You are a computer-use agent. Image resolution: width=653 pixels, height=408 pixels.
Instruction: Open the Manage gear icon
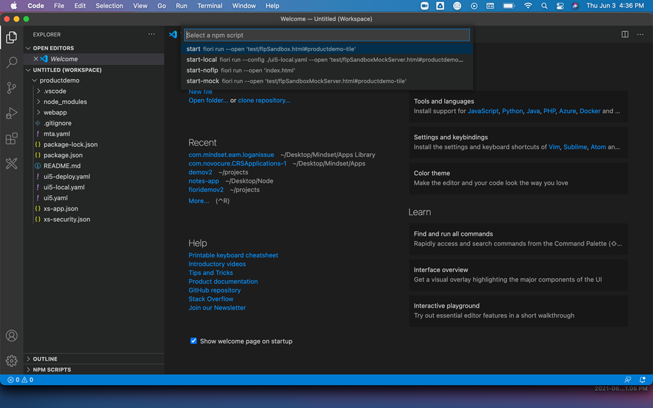click(12, 361)
